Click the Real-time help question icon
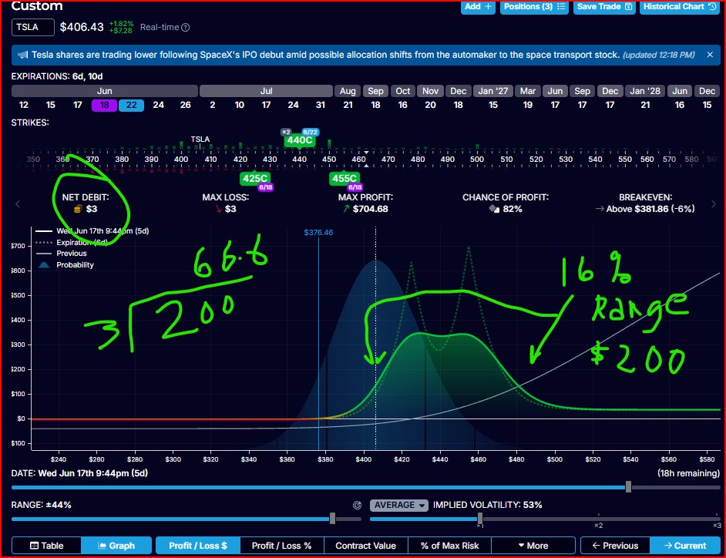The height and width of the screenshot is (558, 726). [186, 27]
